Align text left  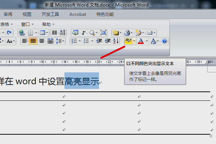point(24,41)
